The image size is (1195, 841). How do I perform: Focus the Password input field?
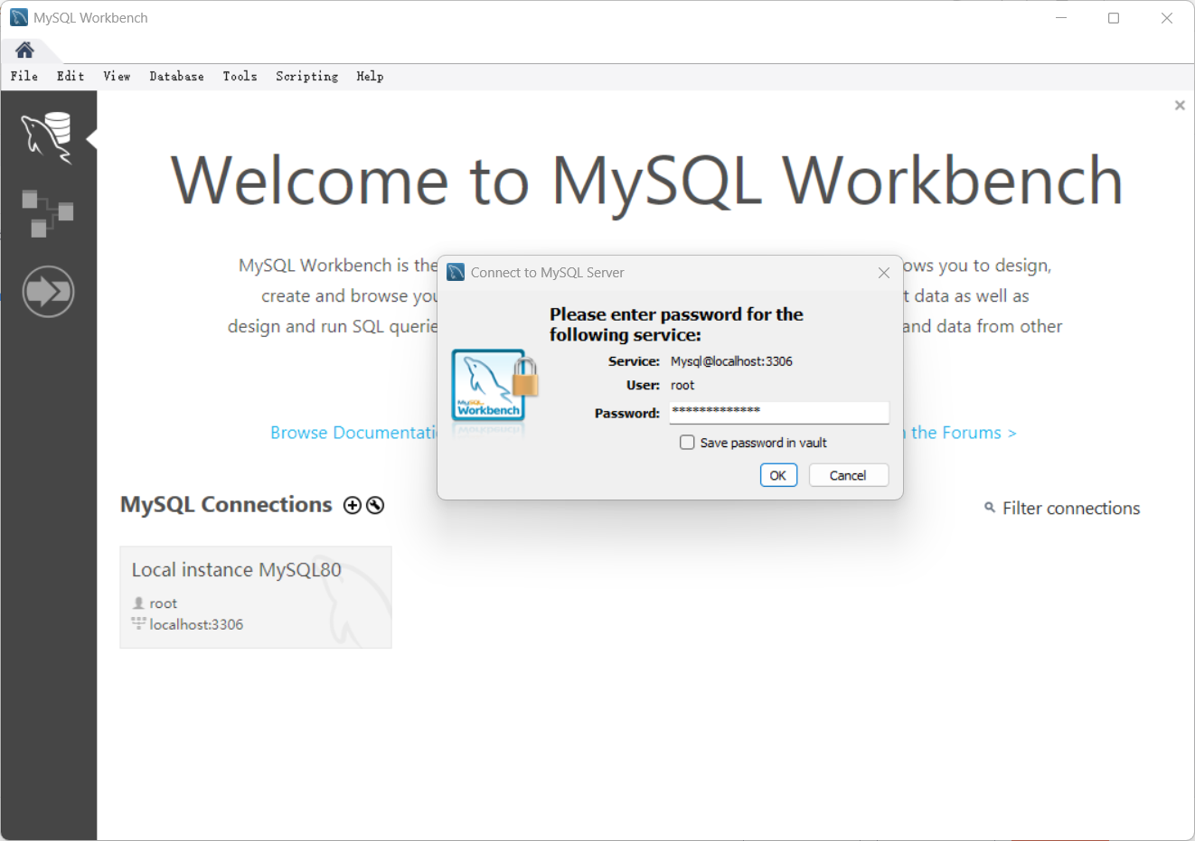(x=779, y=412)
